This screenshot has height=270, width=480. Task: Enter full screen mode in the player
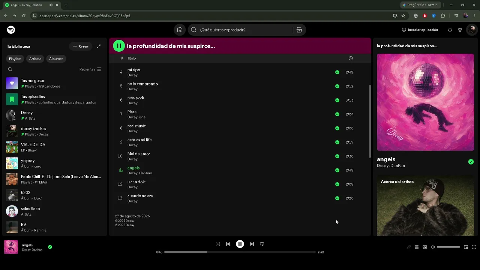coord(474,247)
